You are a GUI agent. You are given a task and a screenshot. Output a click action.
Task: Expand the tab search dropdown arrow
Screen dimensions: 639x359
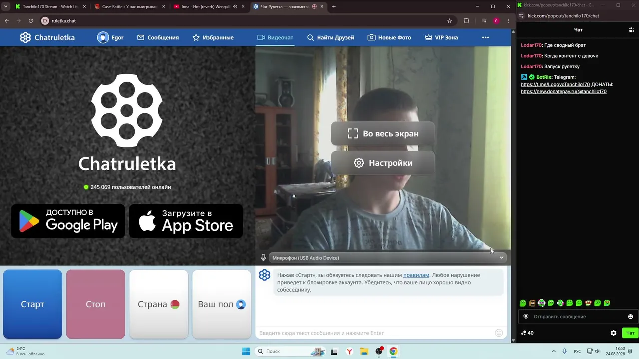5,7
